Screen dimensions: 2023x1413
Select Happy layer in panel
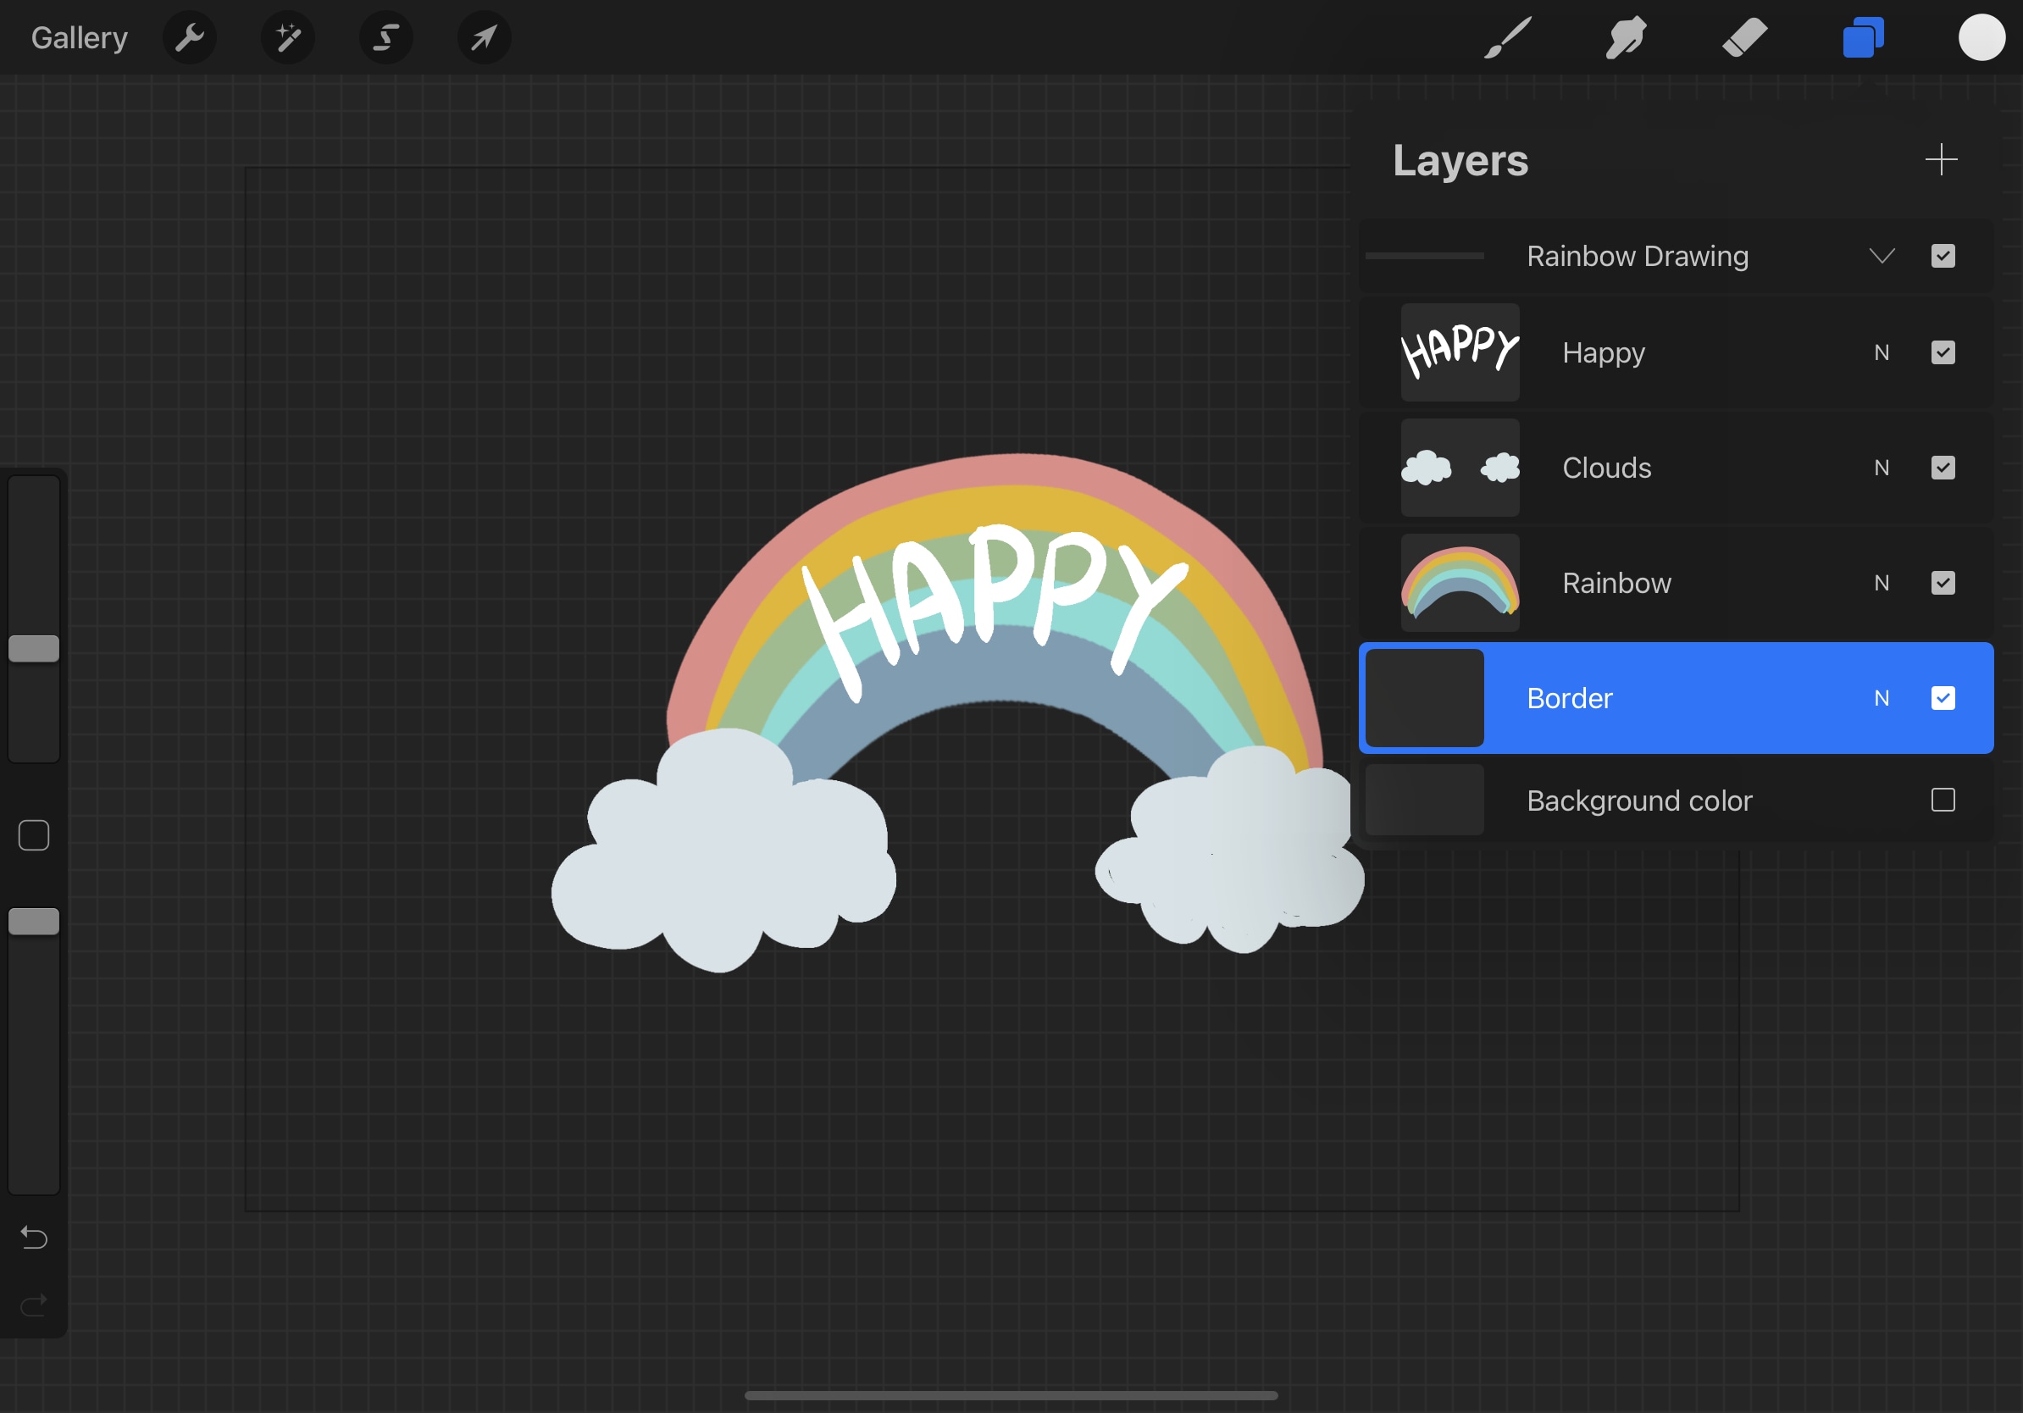click(1674, 351)
